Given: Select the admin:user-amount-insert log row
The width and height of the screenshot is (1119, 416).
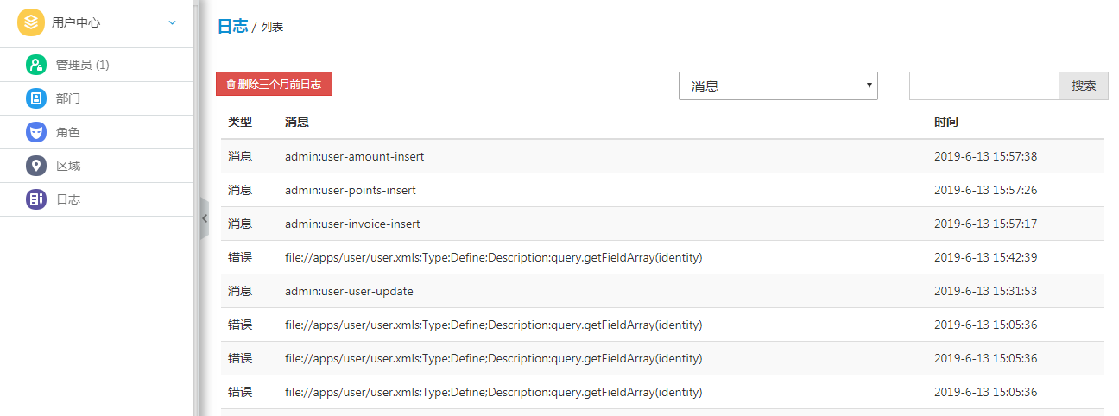Looking at the screenshot, I should point(662,156).
